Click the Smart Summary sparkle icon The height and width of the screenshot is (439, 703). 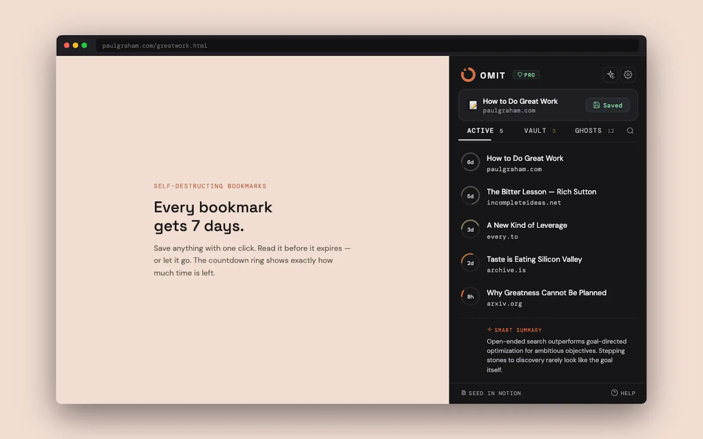pyautogui.click(x=489, y=330)
